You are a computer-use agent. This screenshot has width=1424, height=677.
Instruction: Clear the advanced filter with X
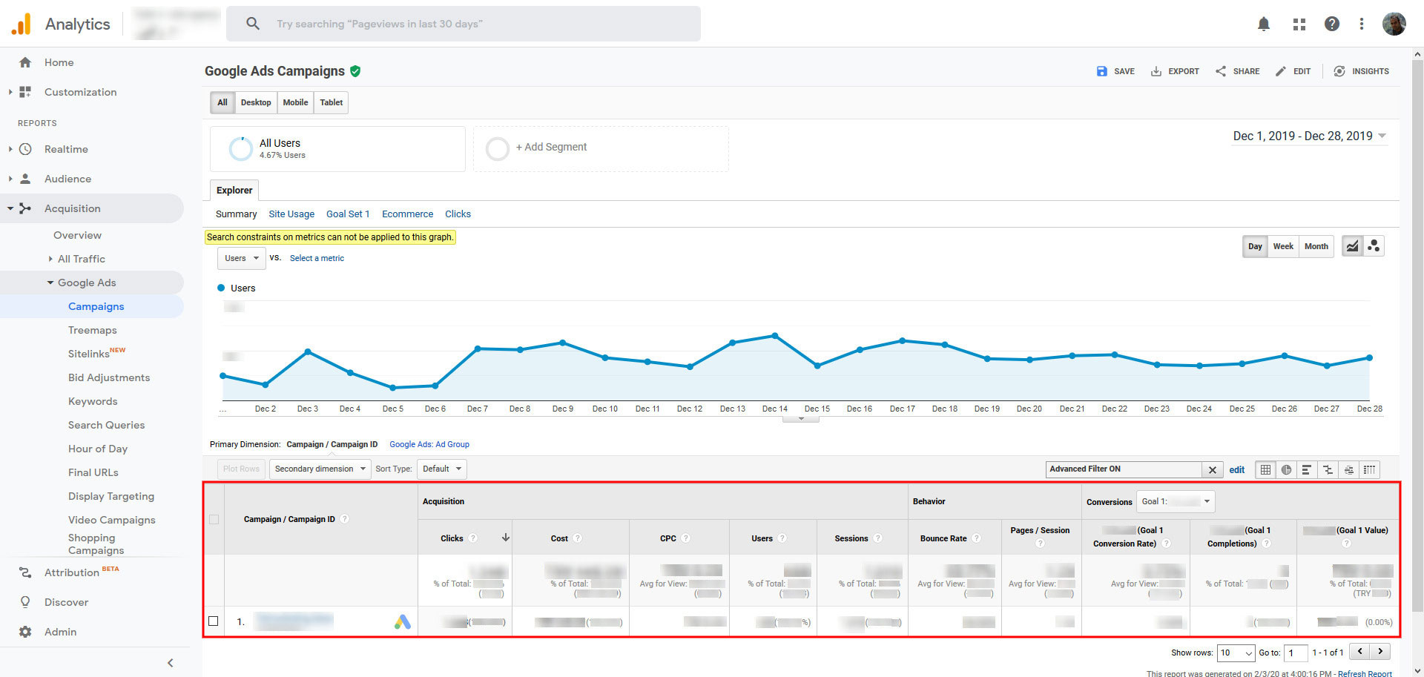pyautogui.click(x=1212, y=469)
